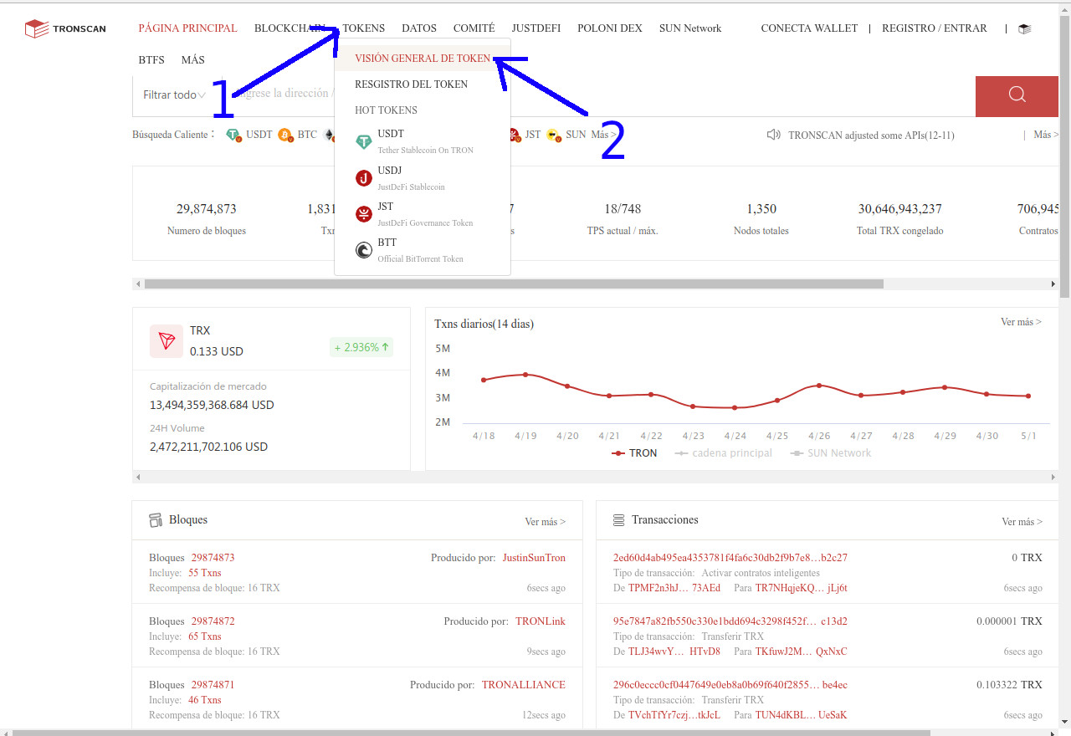
Task: Open JUSTDEFI in the navigation bar
Action: pos(536,28)
